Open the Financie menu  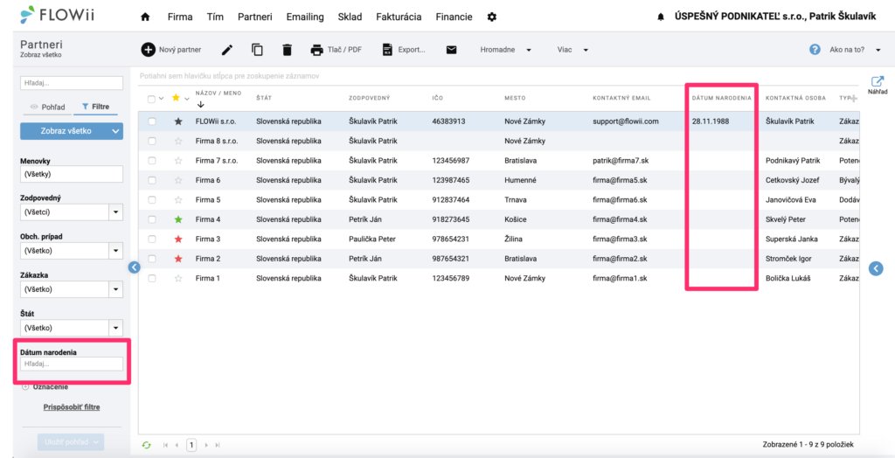click(x=454, y=17)
